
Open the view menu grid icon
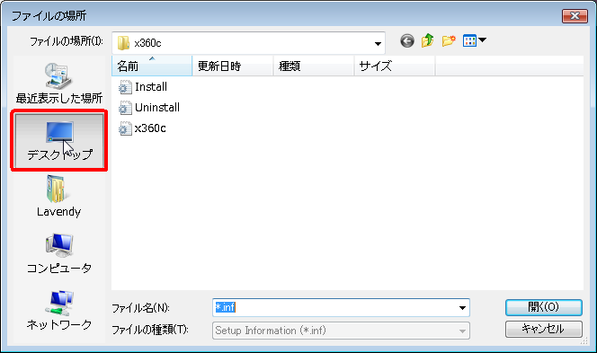click(469, 40)
